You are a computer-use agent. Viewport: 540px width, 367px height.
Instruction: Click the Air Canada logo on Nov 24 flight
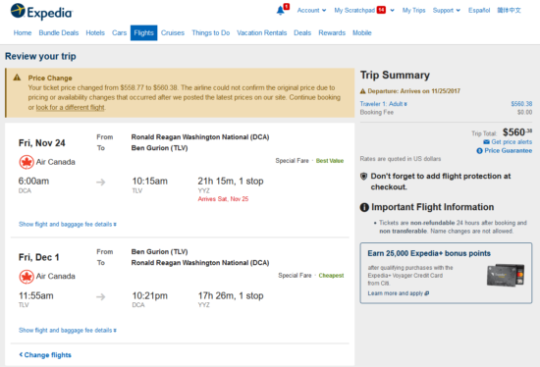click(x=27, y=162)
